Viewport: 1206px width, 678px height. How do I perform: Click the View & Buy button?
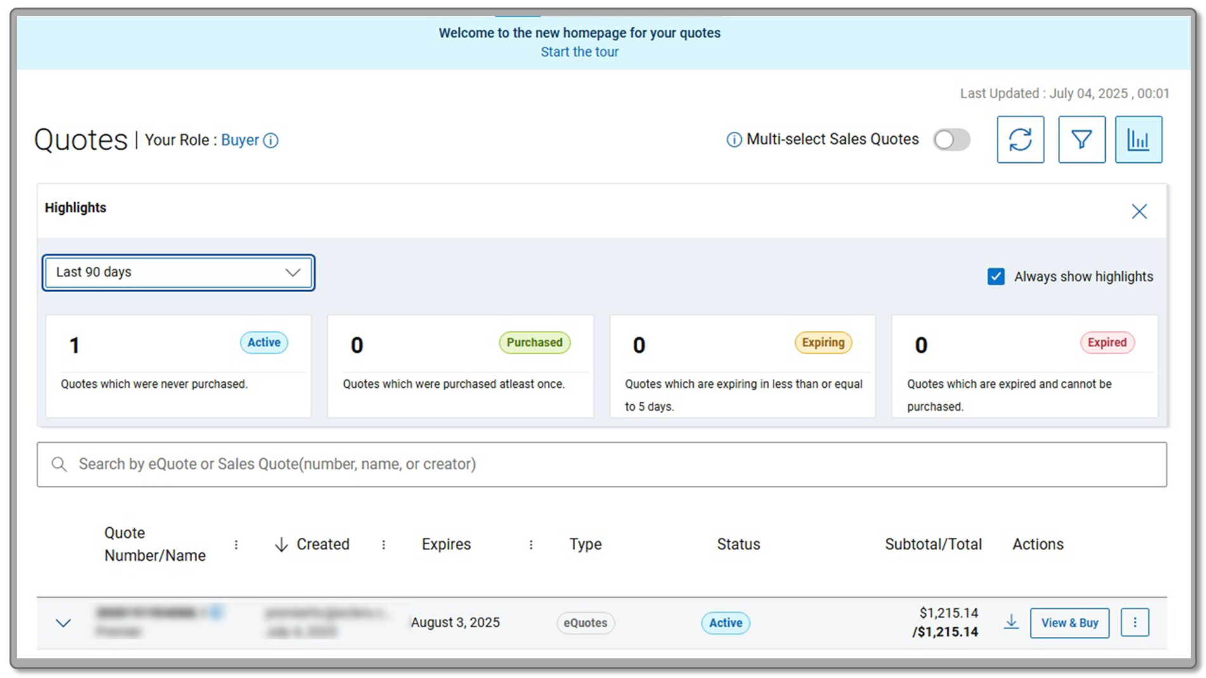point(1070,623)
